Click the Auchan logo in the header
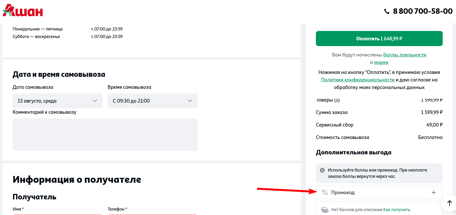This screenshot has width=456, height=215. 23,11
